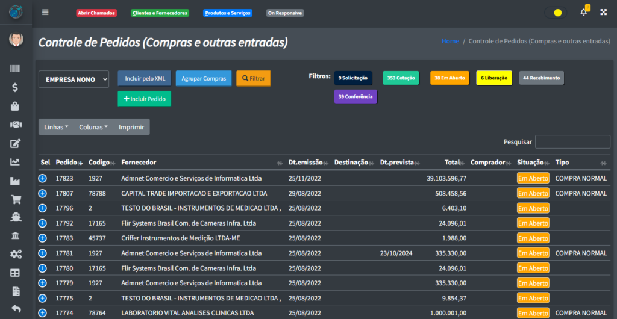The image size is (617, 319).
Task: Open the hamburger sidebar menu
Action: 45,13
